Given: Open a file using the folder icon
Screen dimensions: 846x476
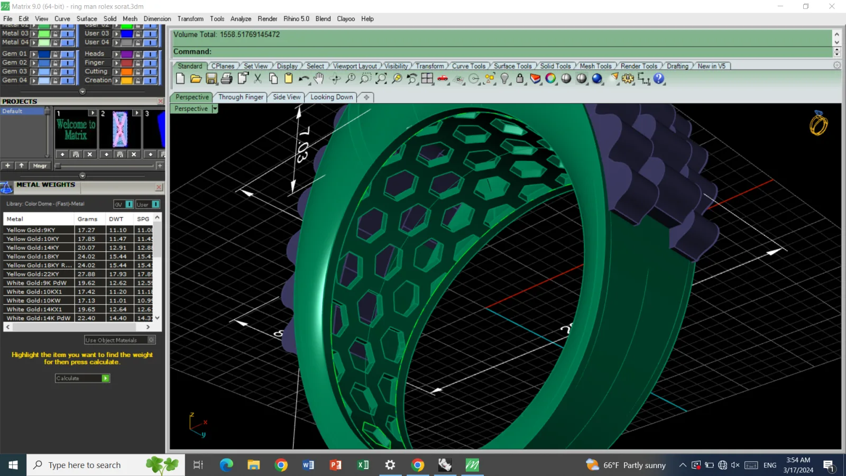Looking at the screenshot, I should 196,79.
